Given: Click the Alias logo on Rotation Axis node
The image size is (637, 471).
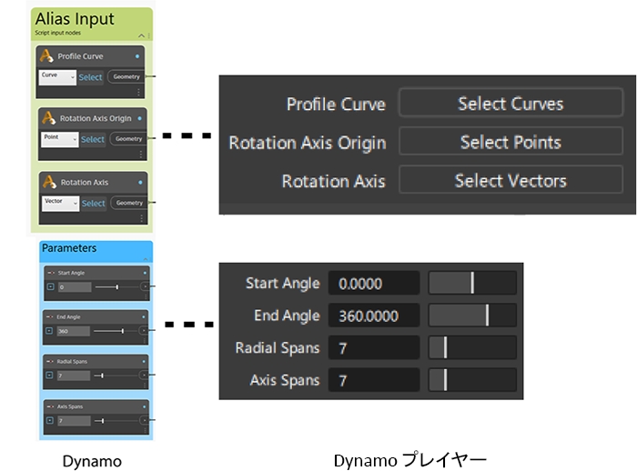Looking at the screenshot, I should tap(49, 182).
